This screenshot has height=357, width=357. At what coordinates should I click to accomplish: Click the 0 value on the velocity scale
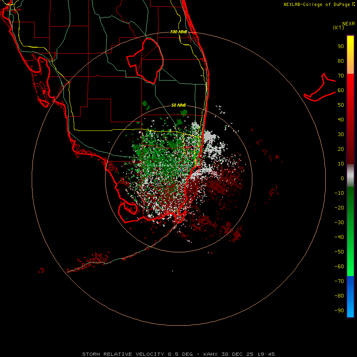[x=342, y=178]
